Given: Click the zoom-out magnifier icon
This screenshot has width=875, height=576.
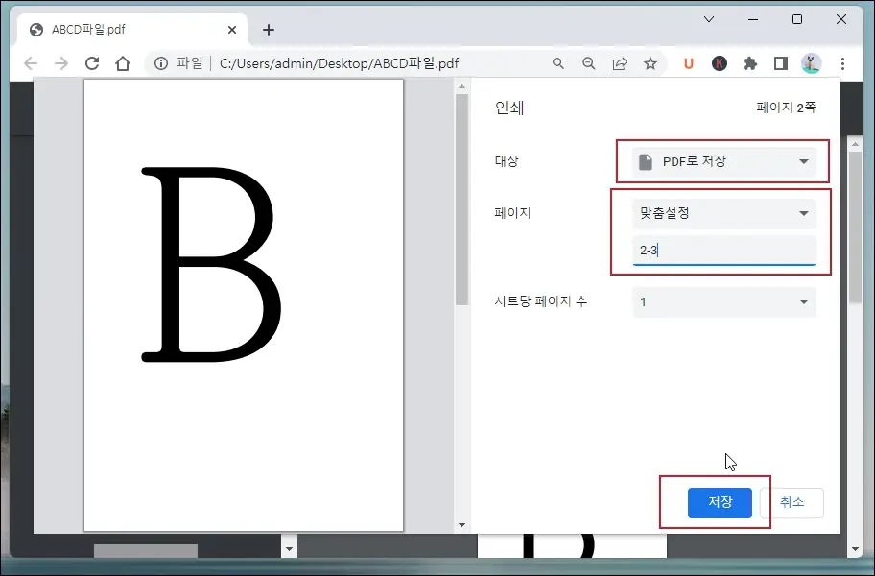Looking at the screenshot, I should tap(589, 63).
